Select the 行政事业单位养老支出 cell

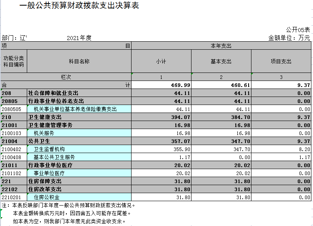tap(79, 101)
